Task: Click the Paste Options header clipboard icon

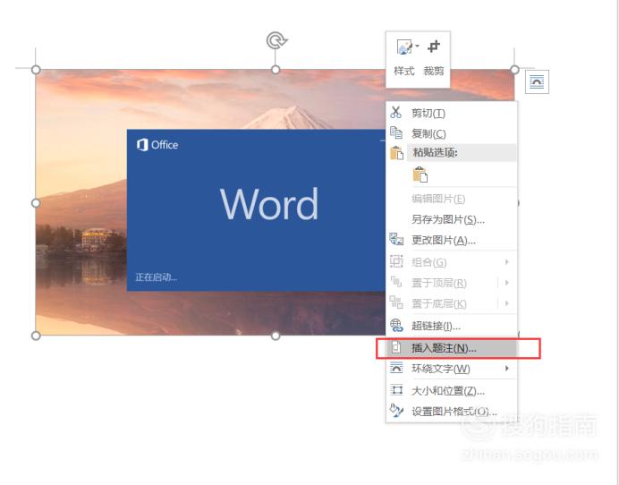Action: coord(396,152)
